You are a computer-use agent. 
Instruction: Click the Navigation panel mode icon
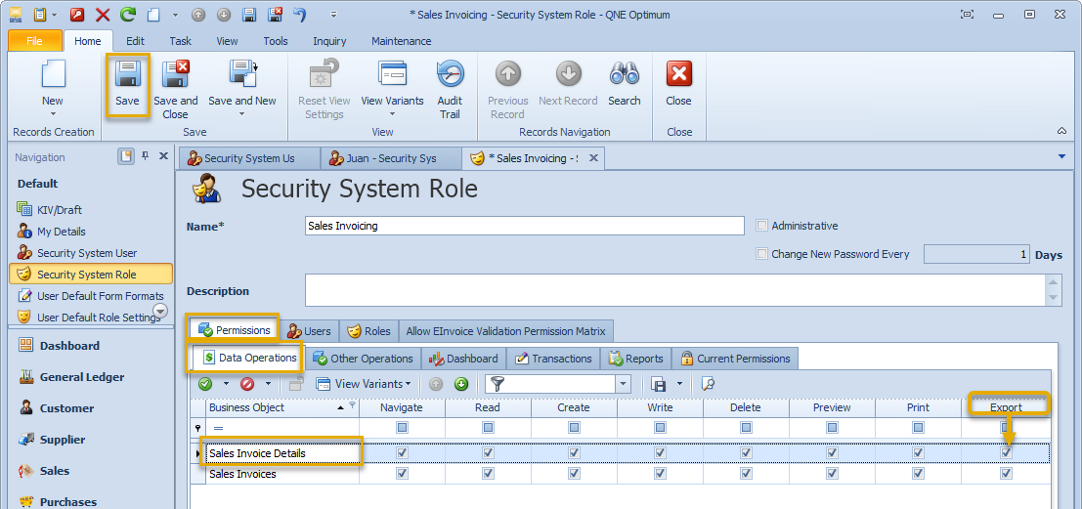pos(125,156)
